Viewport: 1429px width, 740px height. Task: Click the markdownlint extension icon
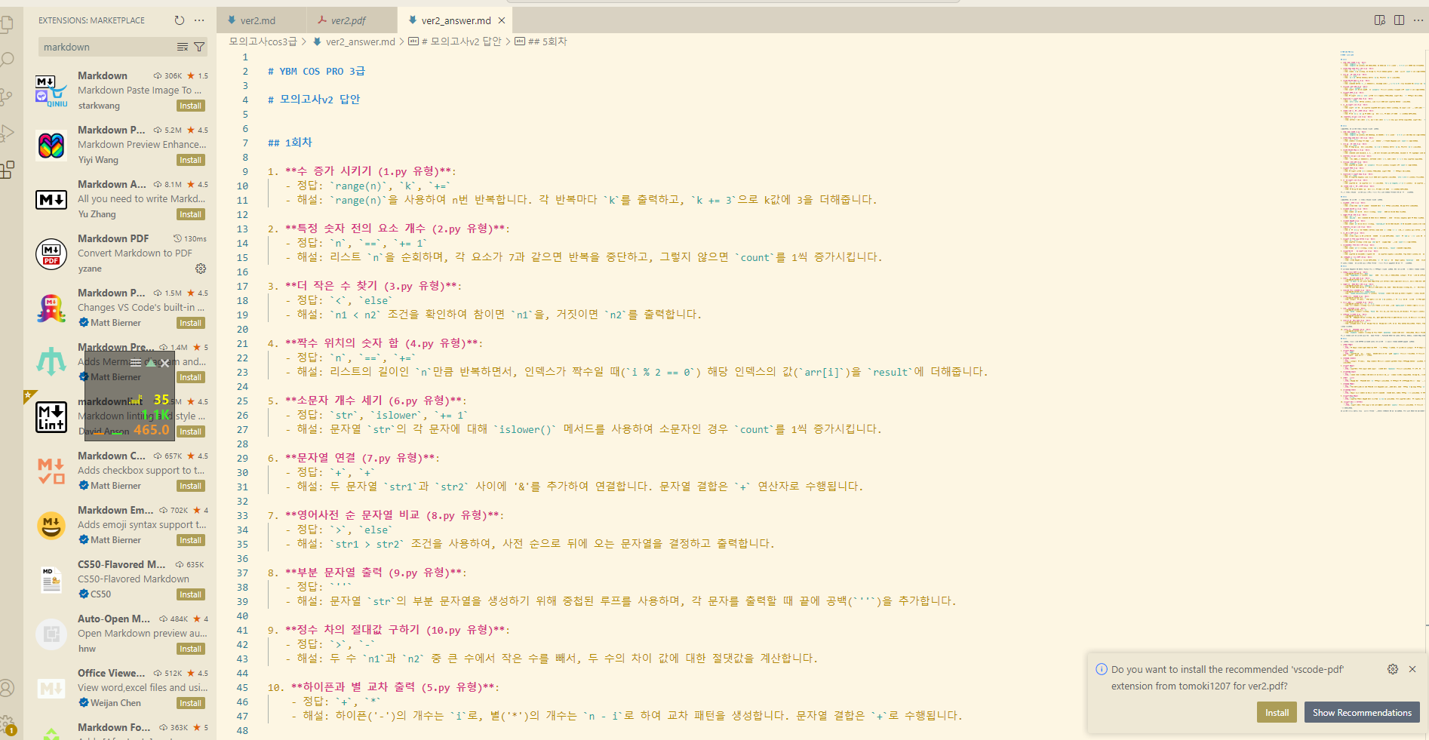(x=51, y=417)
